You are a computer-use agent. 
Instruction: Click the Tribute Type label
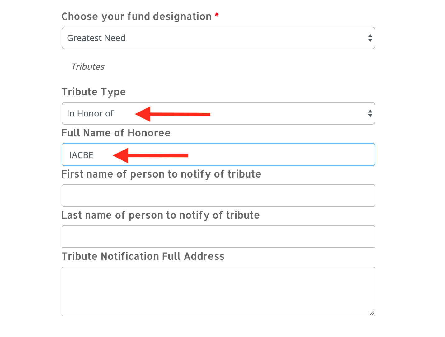click(x=94, y=92)
